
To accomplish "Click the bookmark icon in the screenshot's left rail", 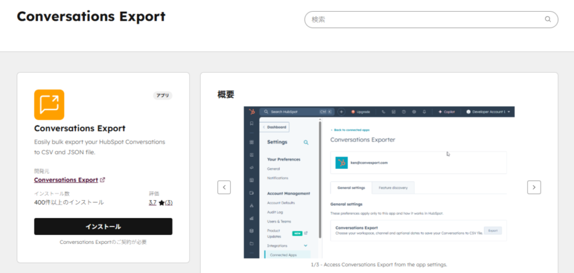I will coord(252,124).
